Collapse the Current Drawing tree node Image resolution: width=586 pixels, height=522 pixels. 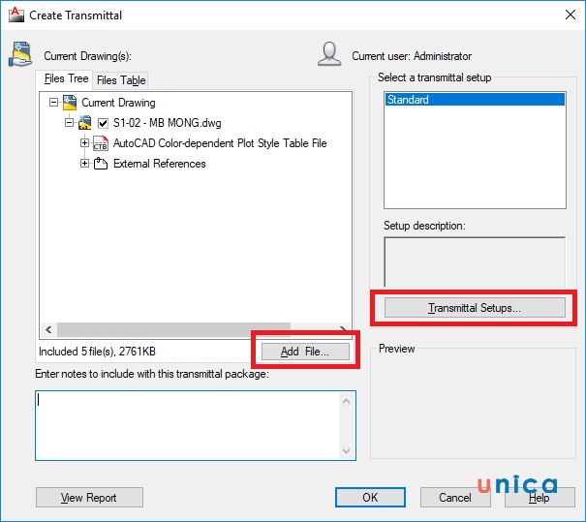(54, 103)
